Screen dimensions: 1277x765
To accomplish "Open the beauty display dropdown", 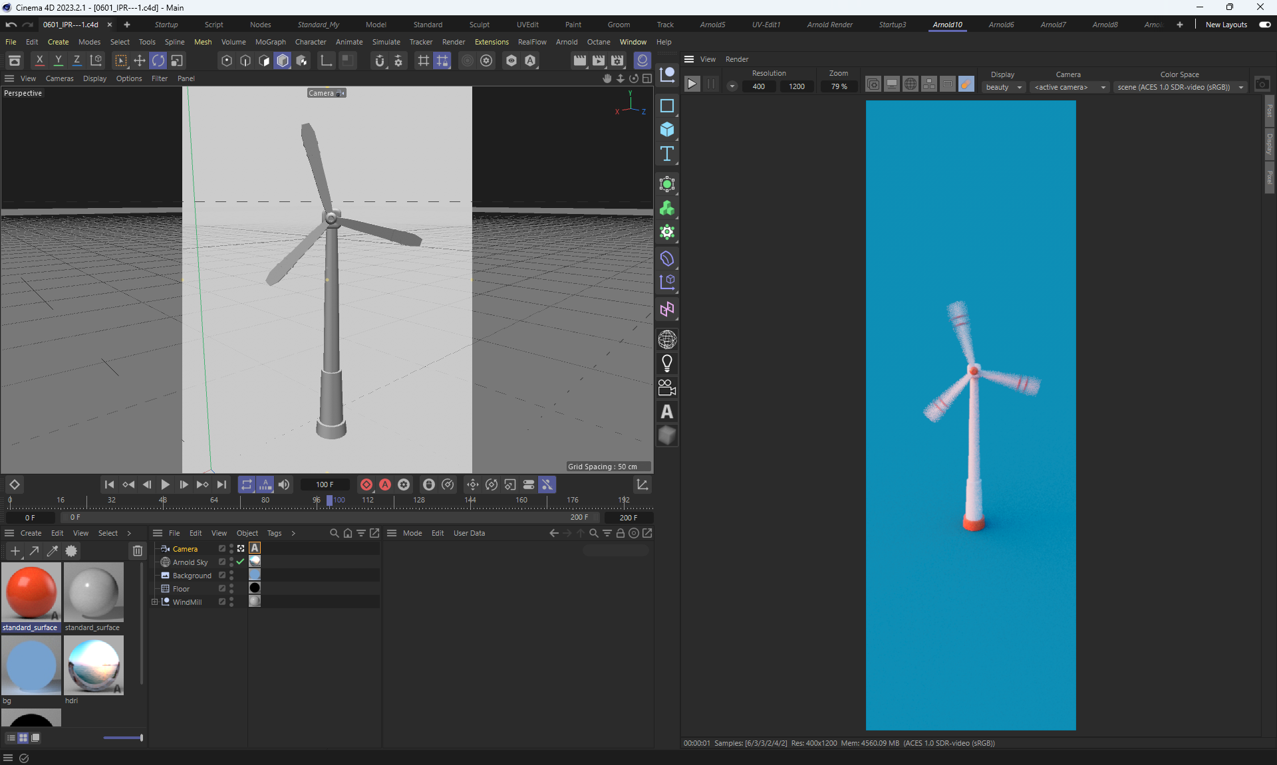I will point(1004,87).
